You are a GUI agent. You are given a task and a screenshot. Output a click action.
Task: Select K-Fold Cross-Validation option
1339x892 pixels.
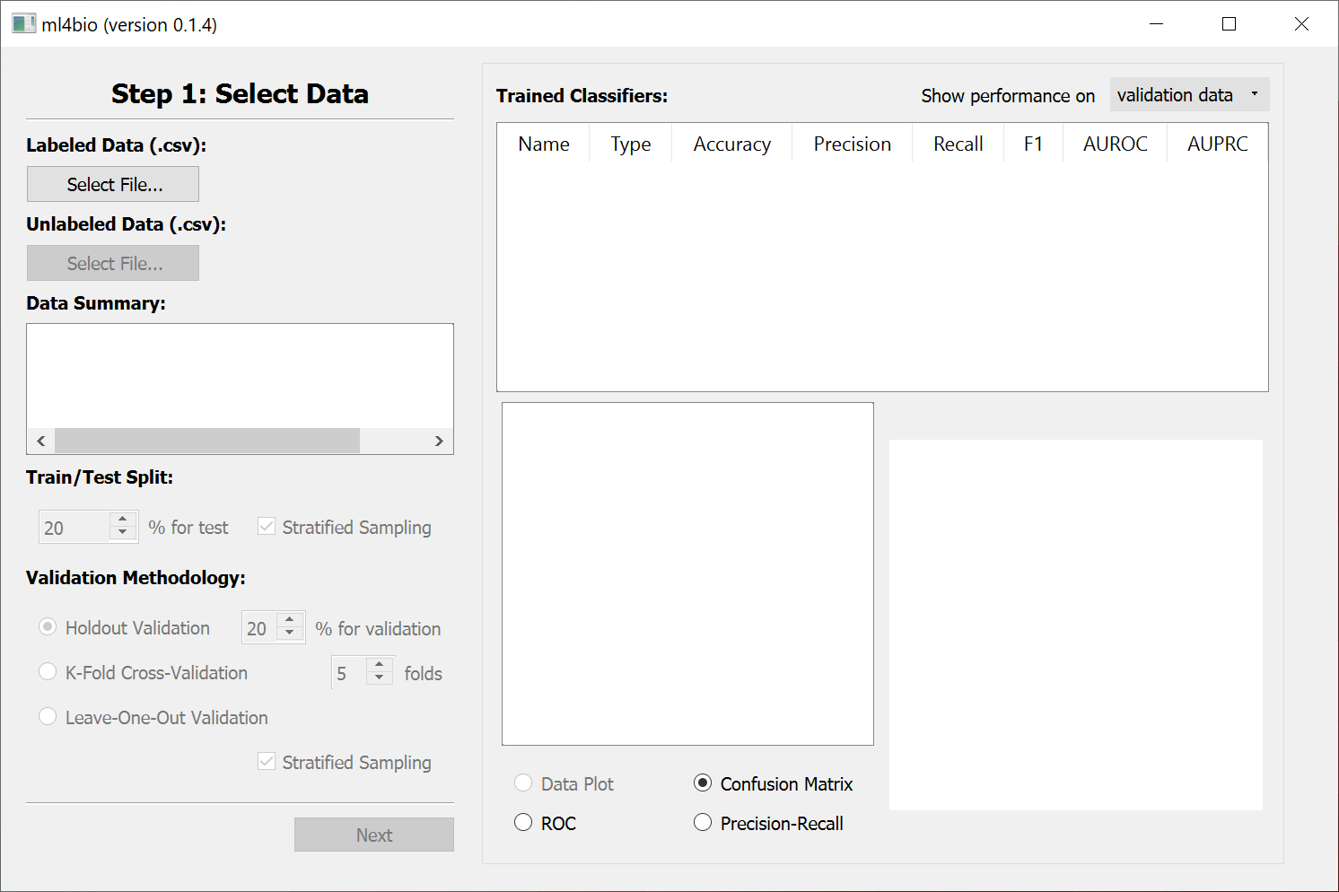coord(48,672)
